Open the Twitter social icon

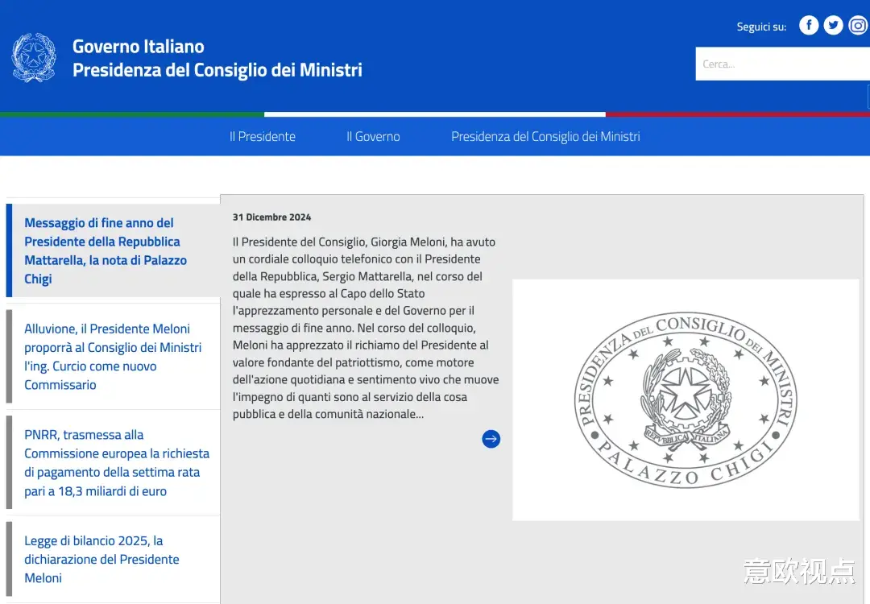(833, 26)
